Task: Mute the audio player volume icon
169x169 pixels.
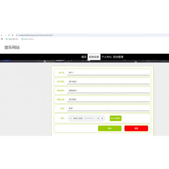Action: (98, 118)
